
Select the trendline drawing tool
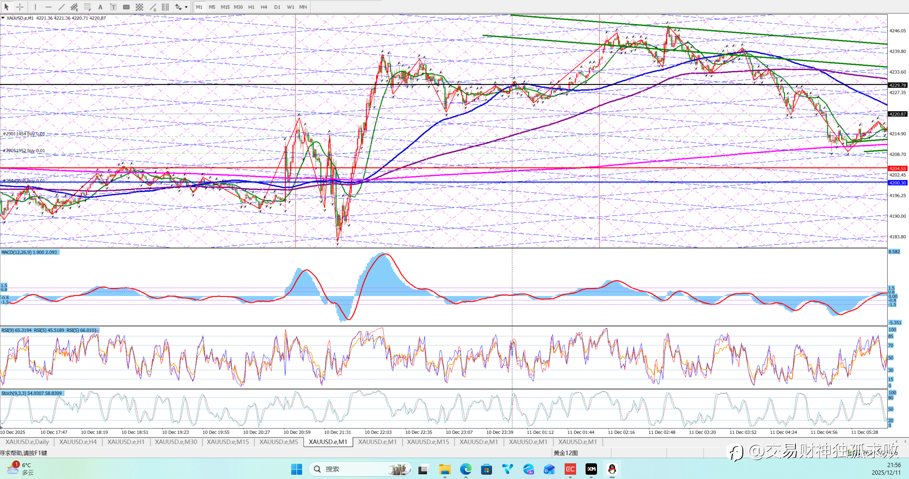61,7
